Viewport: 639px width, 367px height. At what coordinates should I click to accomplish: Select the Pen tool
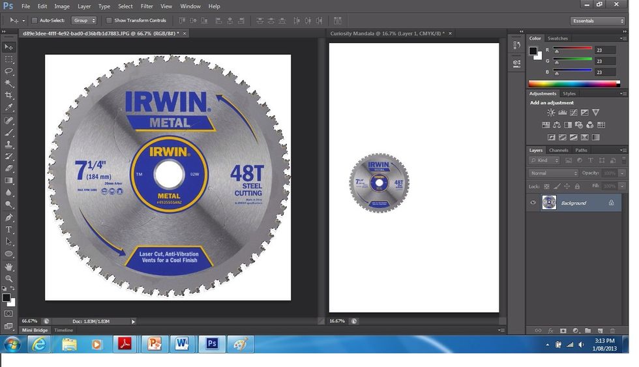[8, 218]
